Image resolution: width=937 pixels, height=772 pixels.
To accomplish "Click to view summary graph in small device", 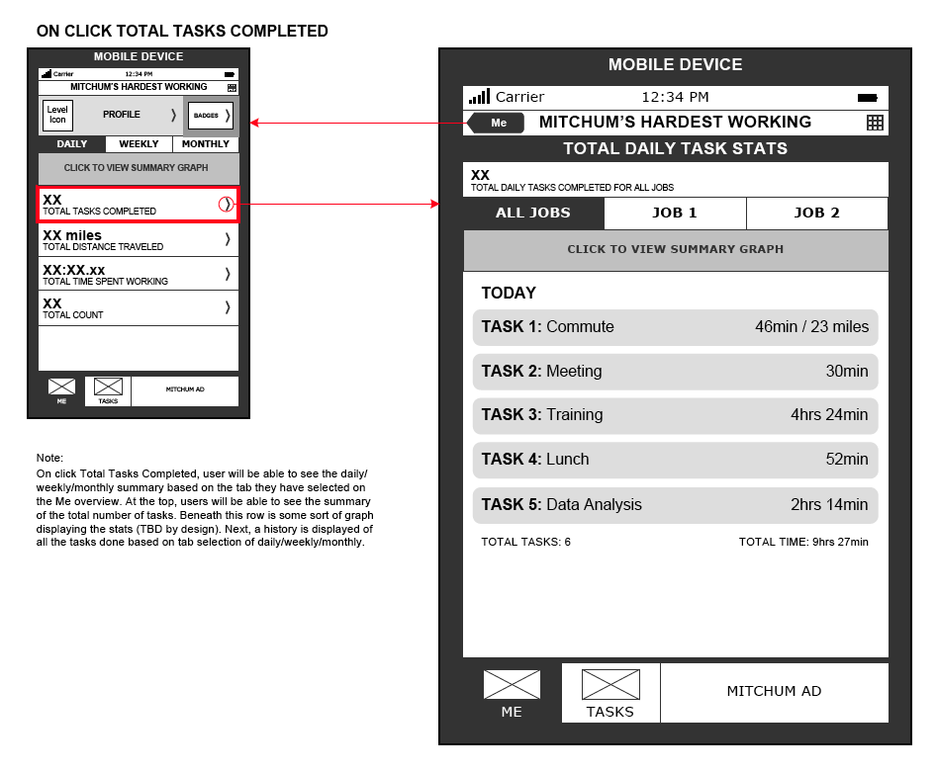I will point(139,168).
